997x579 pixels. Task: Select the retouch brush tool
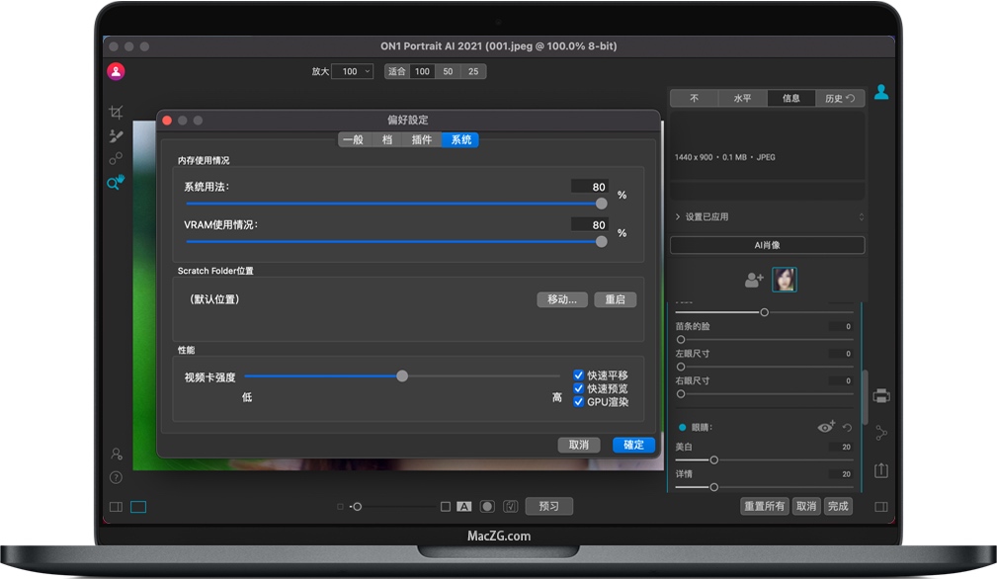(x=116, y=135)
